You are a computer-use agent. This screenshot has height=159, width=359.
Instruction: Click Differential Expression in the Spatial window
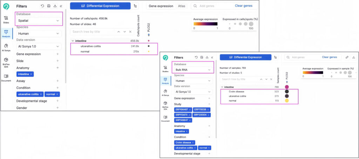(100, 6)
